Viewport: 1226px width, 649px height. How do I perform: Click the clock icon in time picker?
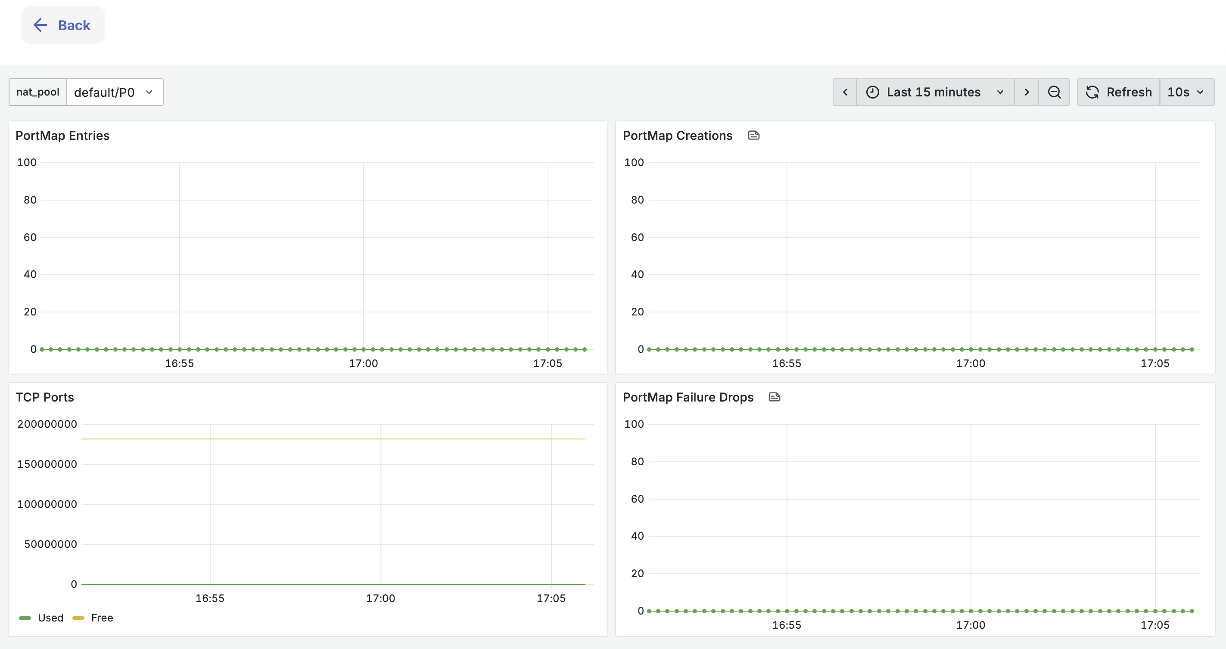pyautogui.click(x=872, y=92)
